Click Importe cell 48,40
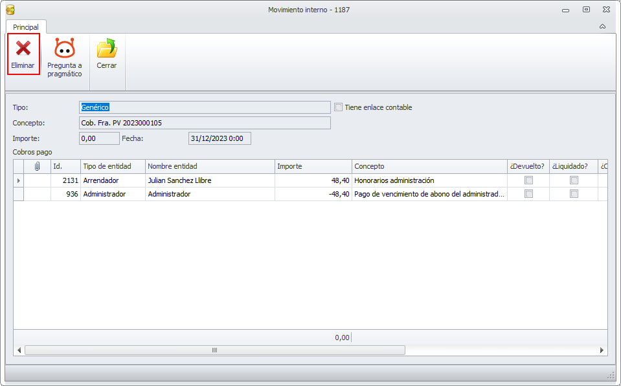621x386 pixels. pos(313,180)
